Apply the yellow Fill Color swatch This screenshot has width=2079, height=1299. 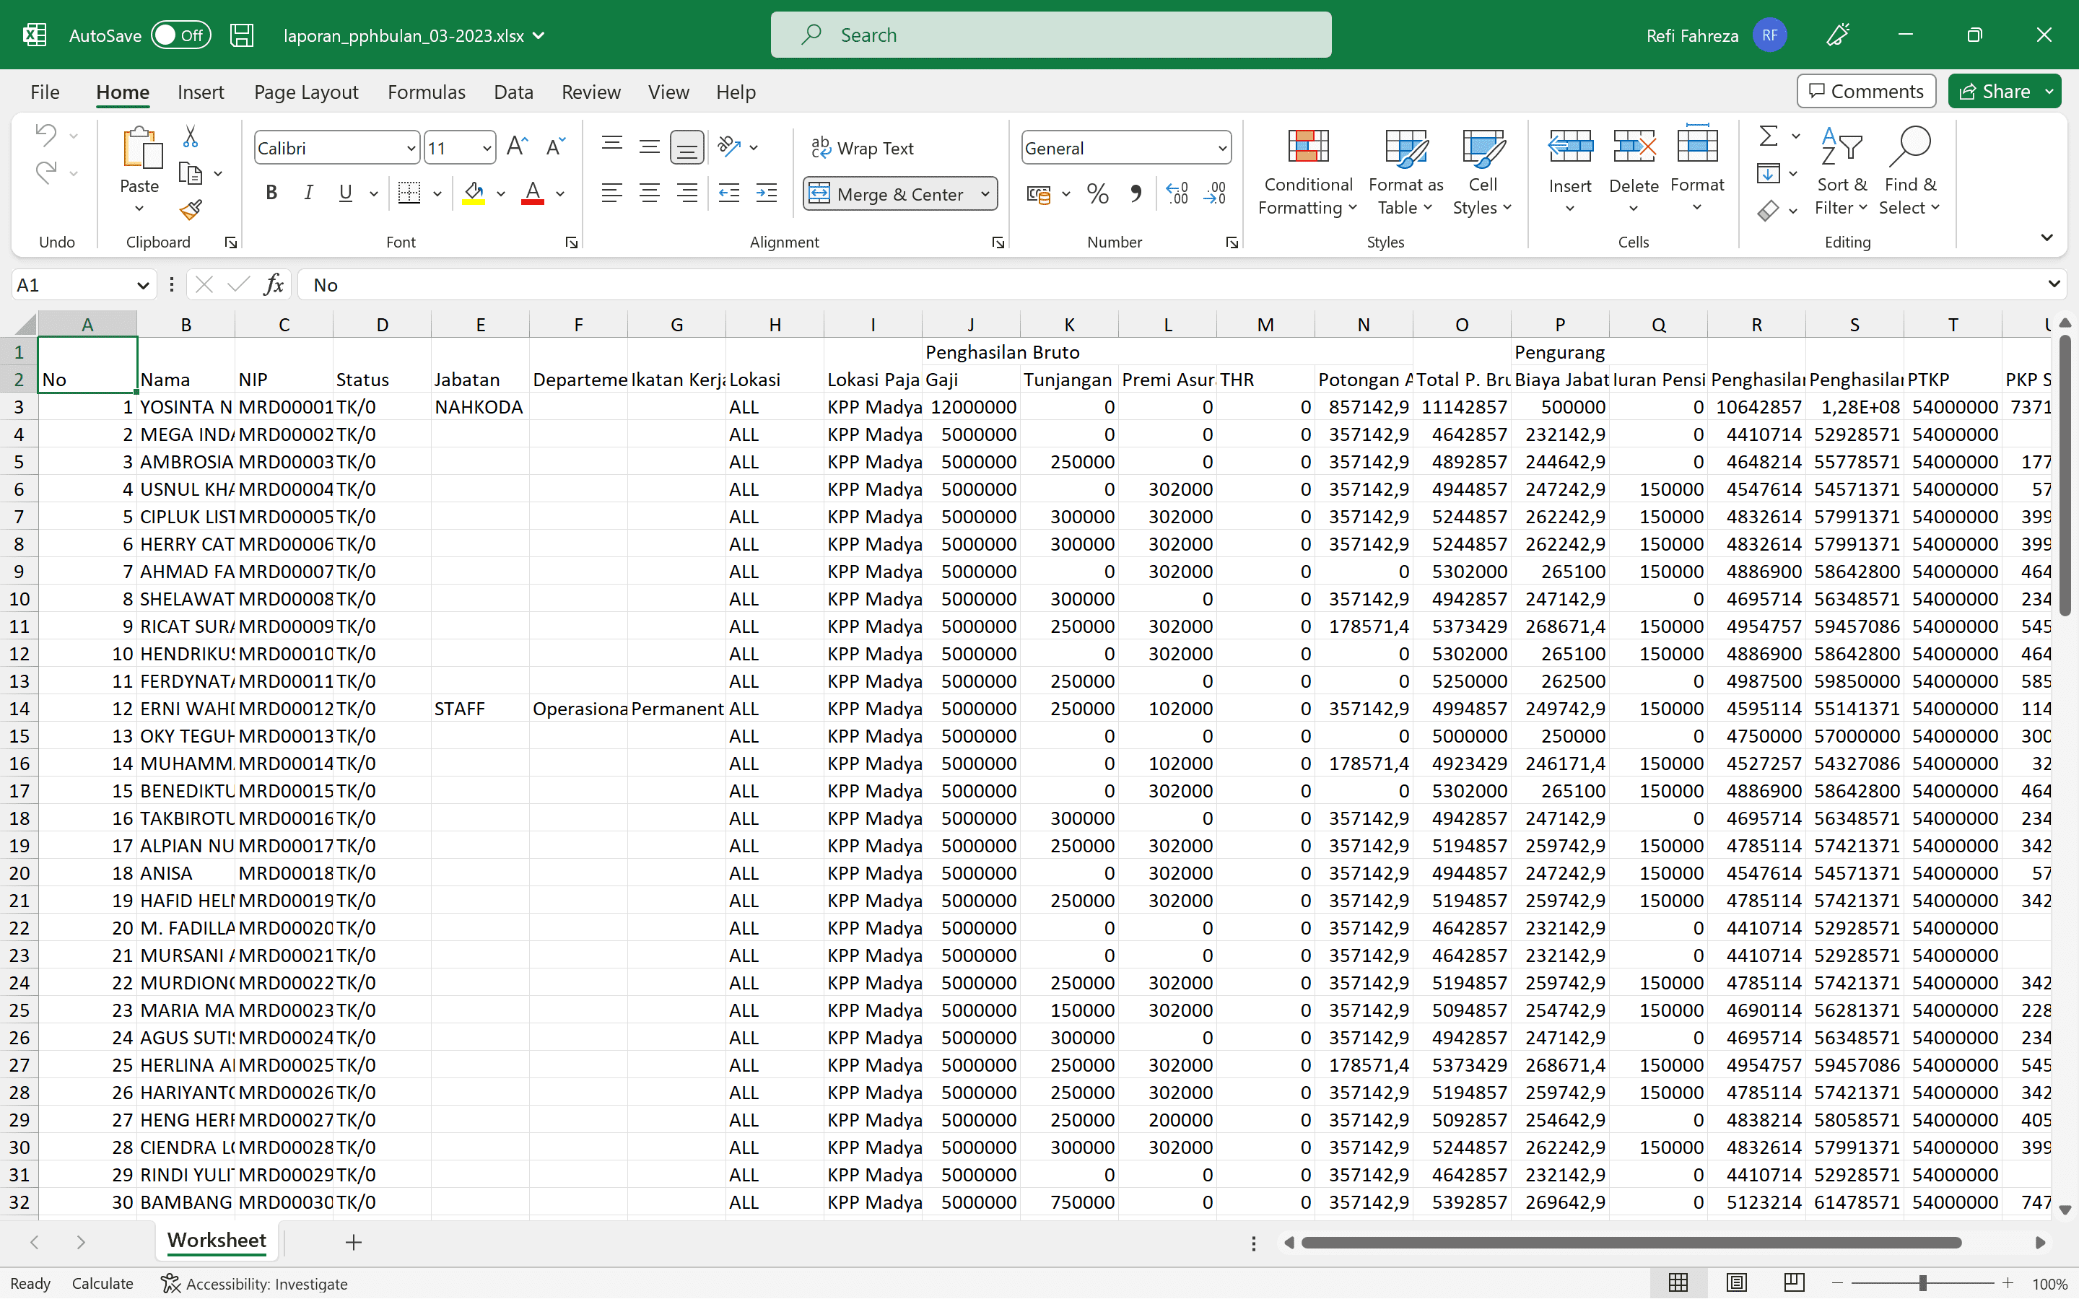pos(474,193)
